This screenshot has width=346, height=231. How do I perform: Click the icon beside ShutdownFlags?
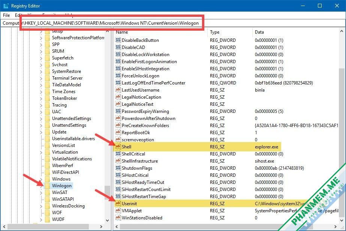(x=118, y=168)
